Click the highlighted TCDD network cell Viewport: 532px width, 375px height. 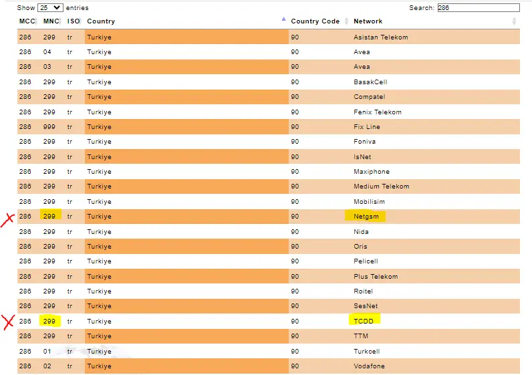pyautogui.click(x=364, y=320)
